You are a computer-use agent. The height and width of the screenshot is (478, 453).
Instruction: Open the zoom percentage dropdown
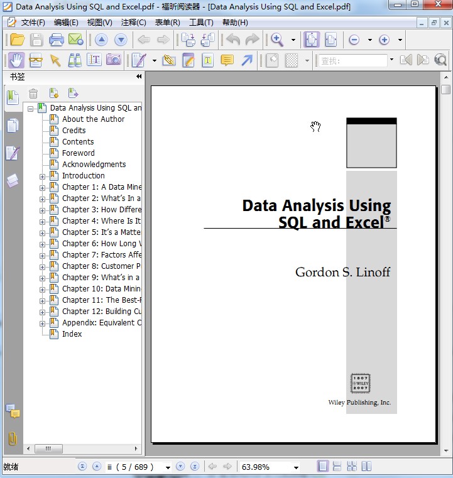[x=296, y=467]
